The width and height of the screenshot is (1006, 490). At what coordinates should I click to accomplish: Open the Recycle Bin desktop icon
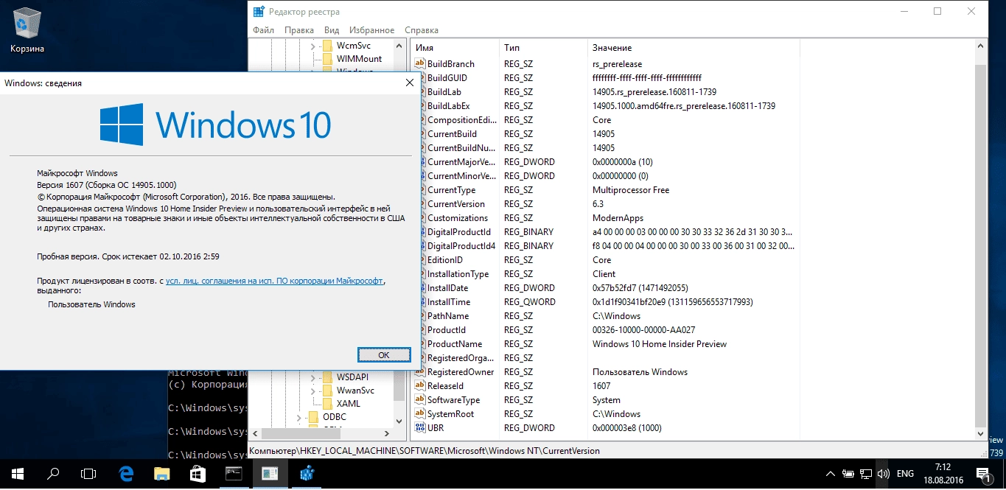27,32
